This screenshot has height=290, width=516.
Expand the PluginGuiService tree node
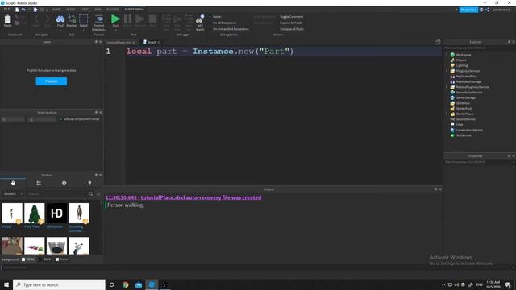point(447,71)
